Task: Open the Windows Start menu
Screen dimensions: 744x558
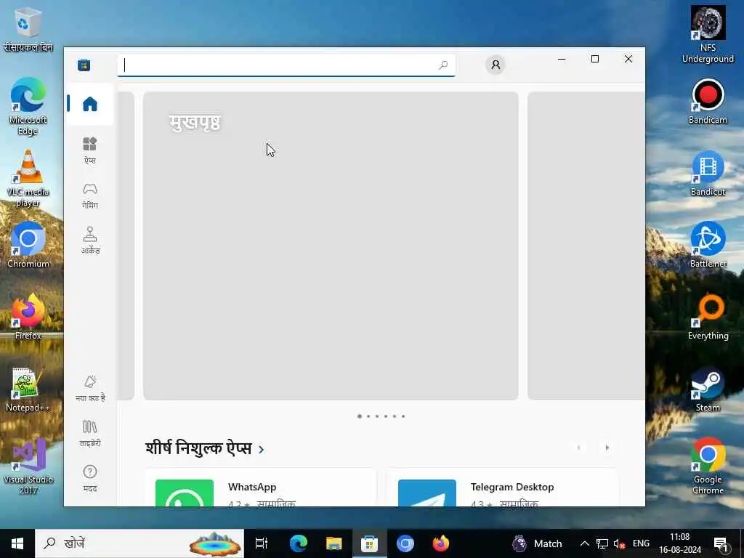Action: (x=17, y=543)
